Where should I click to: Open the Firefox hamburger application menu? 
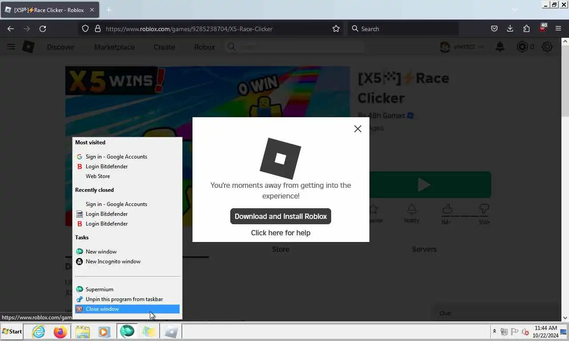click(x=558, y=28)
